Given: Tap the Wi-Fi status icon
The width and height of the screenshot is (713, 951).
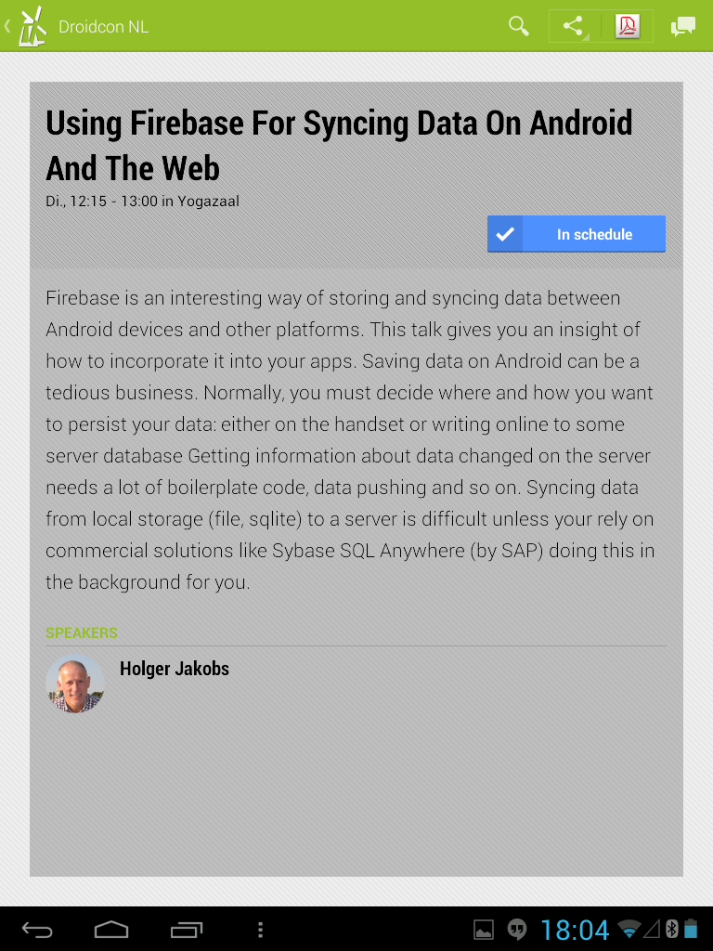Looking at the screenshot, I should [x=629, y=929].
